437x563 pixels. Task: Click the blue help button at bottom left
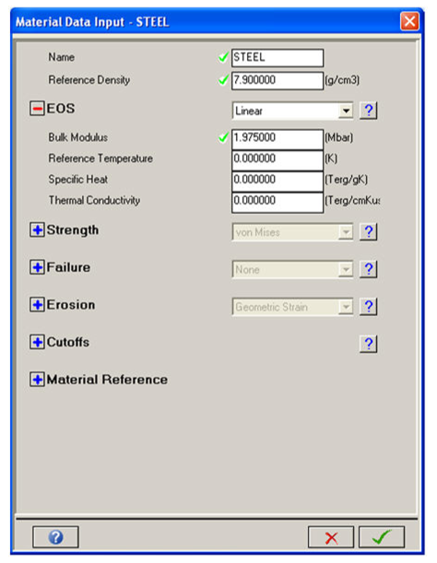click(55, 537)
